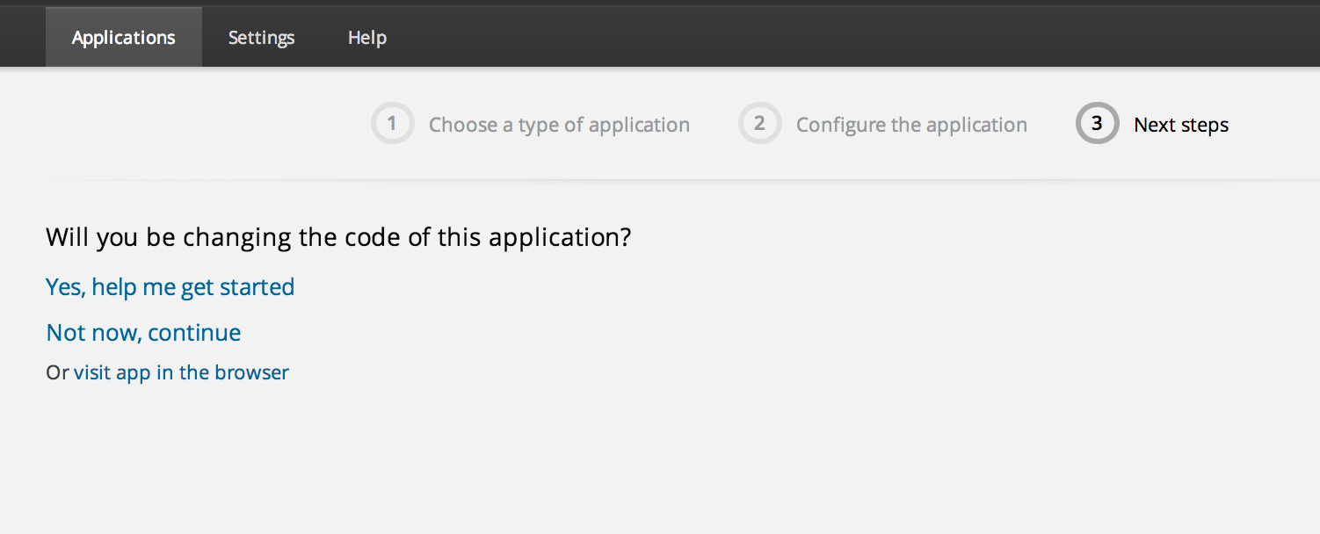Click the 'Next steps' step label
This screenshot has width=1320, height=534.
coord(1181,125)
